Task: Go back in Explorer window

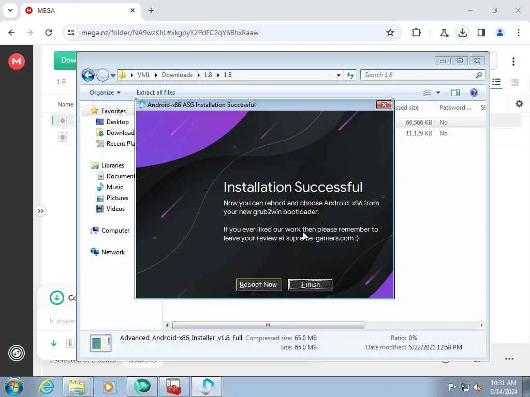Action: pyautogui.click(x=88, y=75)
